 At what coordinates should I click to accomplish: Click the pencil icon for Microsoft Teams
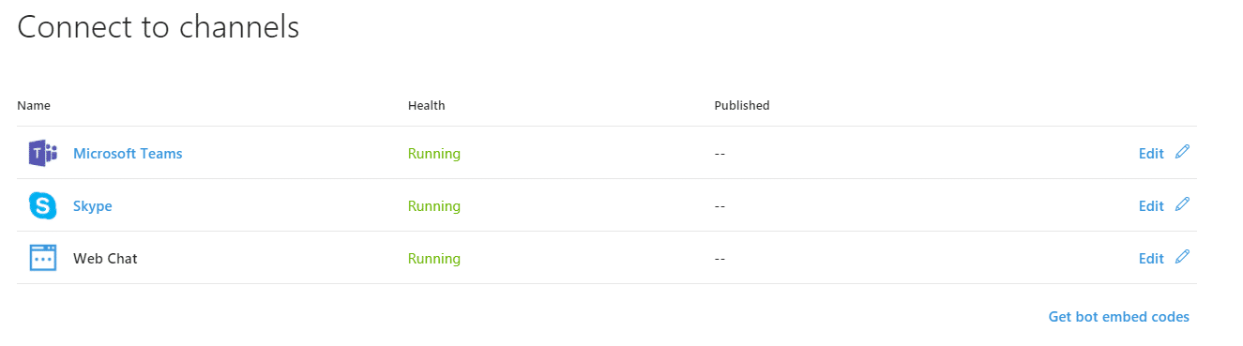pos(1182,152)
